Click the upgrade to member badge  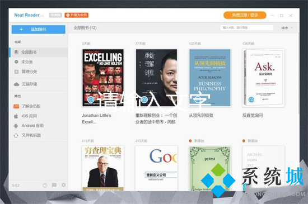pos(76,15)
